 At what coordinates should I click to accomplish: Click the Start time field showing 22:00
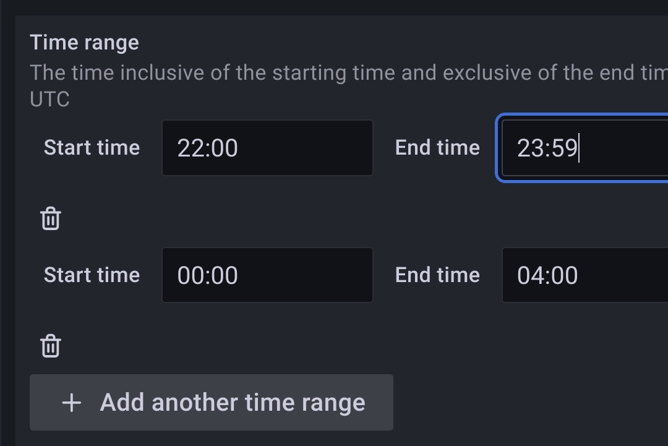tap(267, 148)
